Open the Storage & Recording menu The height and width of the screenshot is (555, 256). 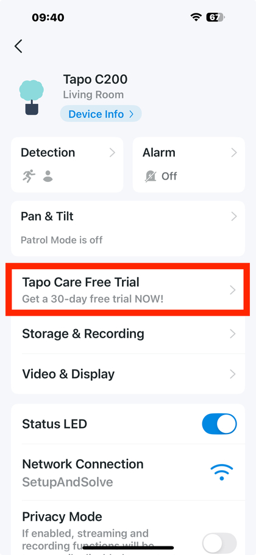[x=128, y=334]
